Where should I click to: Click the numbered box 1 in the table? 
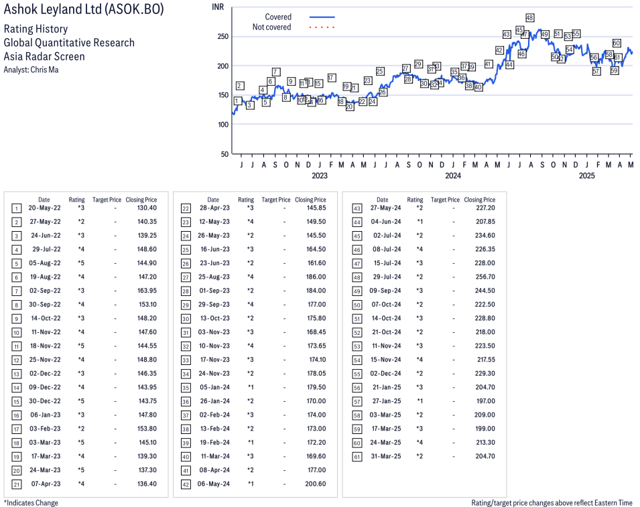(16, 209)
